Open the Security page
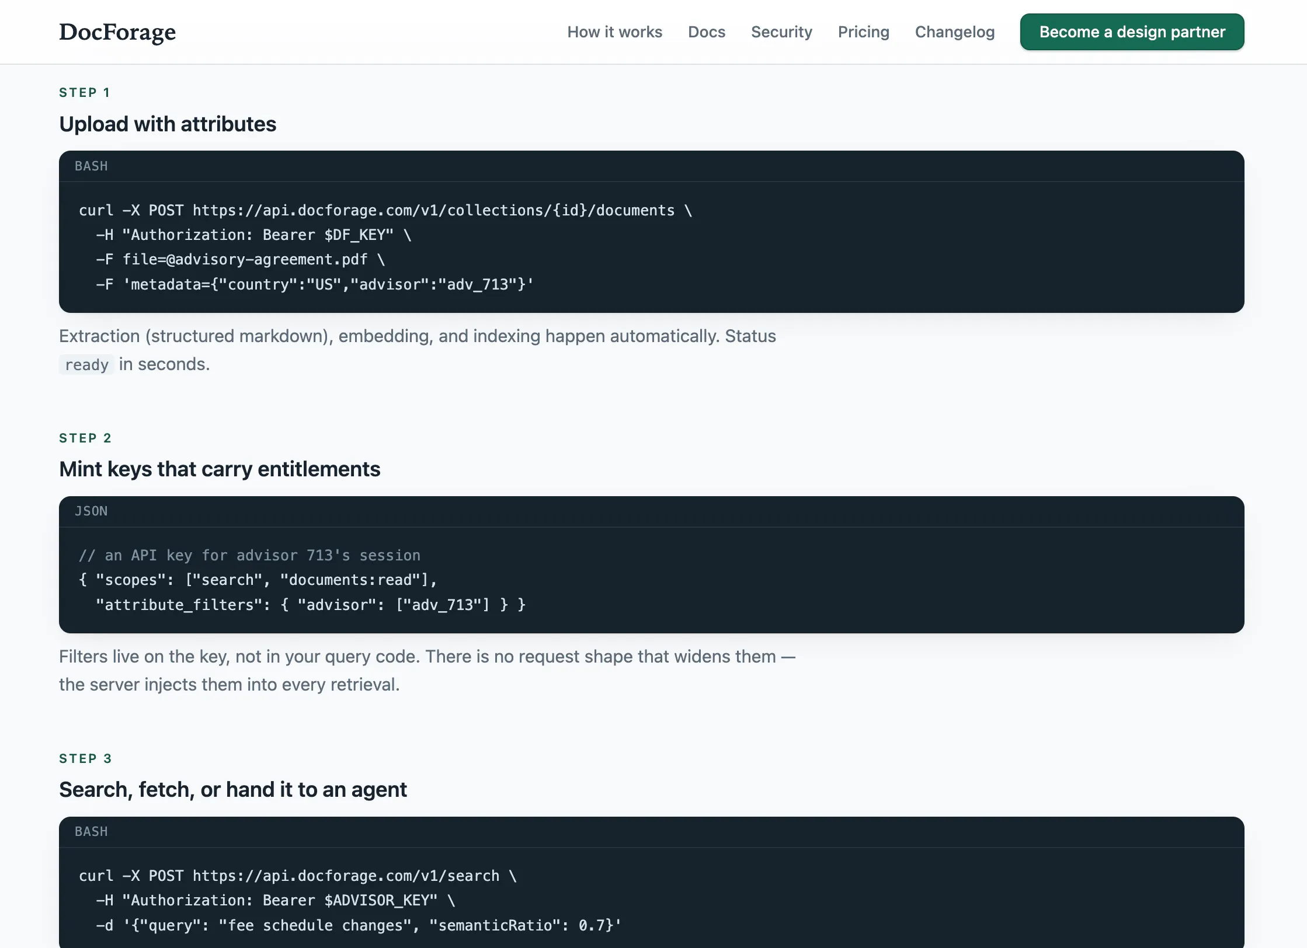This screenshot has height=948, width=1307. point(781,32)
